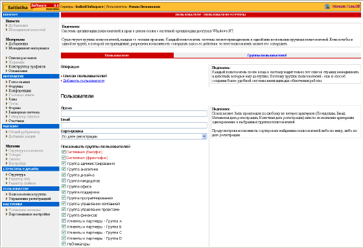The image size is (363, 248).
Task: Uncheck Группа администрирования
Action: [x=64, y=163]
